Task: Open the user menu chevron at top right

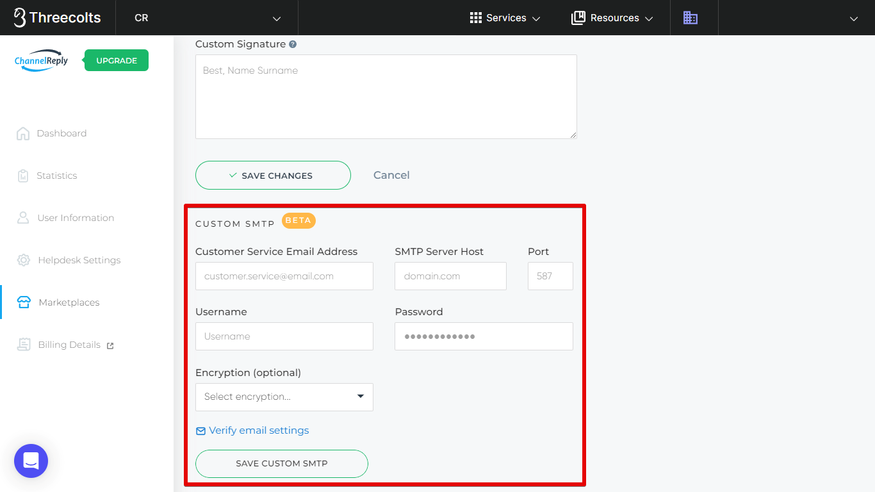Action: pyautogui.click(x=854, y=19)
